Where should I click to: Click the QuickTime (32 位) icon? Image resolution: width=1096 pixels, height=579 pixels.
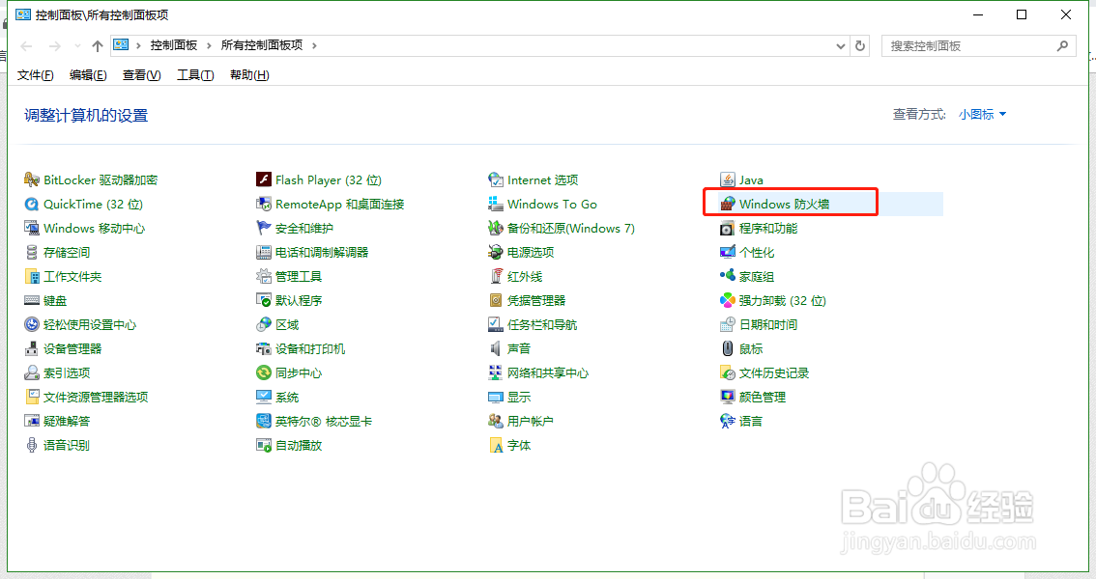32,205
